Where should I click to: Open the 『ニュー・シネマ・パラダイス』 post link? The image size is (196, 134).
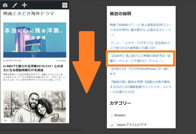point(140,45)
